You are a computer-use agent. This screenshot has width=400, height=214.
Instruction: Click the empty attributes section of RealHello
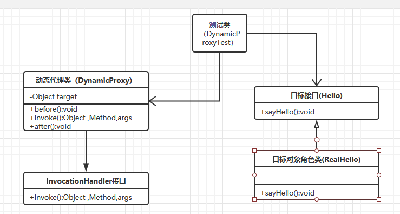tap(317, 176)
